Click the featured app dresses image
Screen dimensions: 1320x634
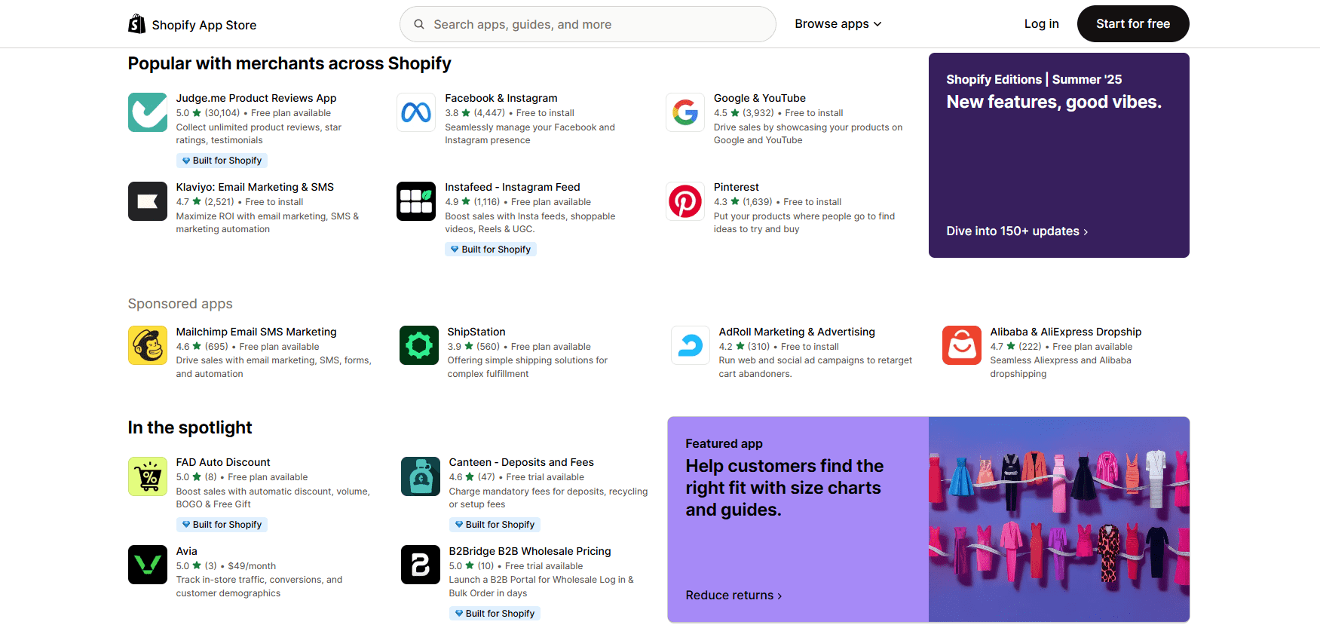(x=1058, y=519)
